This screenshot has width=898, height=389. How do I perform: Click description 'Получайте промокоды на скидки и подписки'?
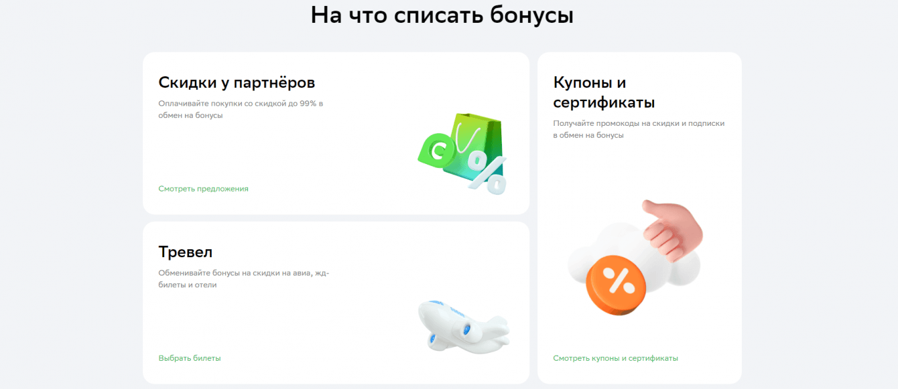639,129
